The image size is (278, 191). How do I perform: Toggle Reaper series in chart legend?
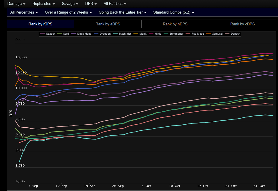(x=48, y=34)
